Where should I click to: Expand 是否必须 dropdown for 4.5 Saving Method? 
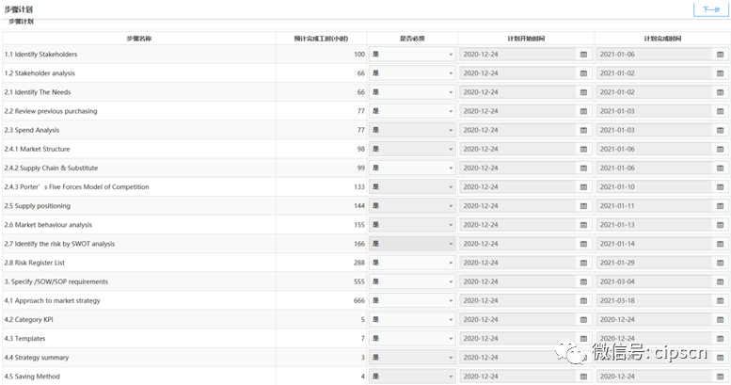[x=412, y=377]
